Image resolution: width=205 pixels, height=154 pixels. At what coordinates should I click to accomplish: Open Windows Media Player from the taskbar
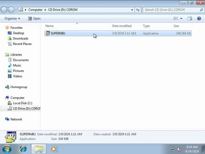point(54,149)
